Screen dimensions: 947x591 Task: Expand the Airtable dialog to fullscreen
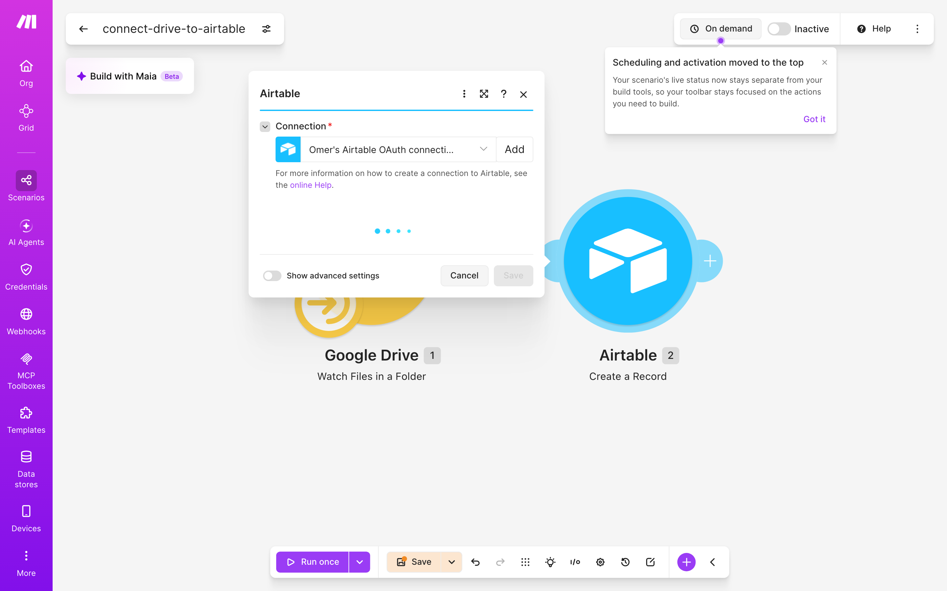pyautogui.click(x=484, y=94)
